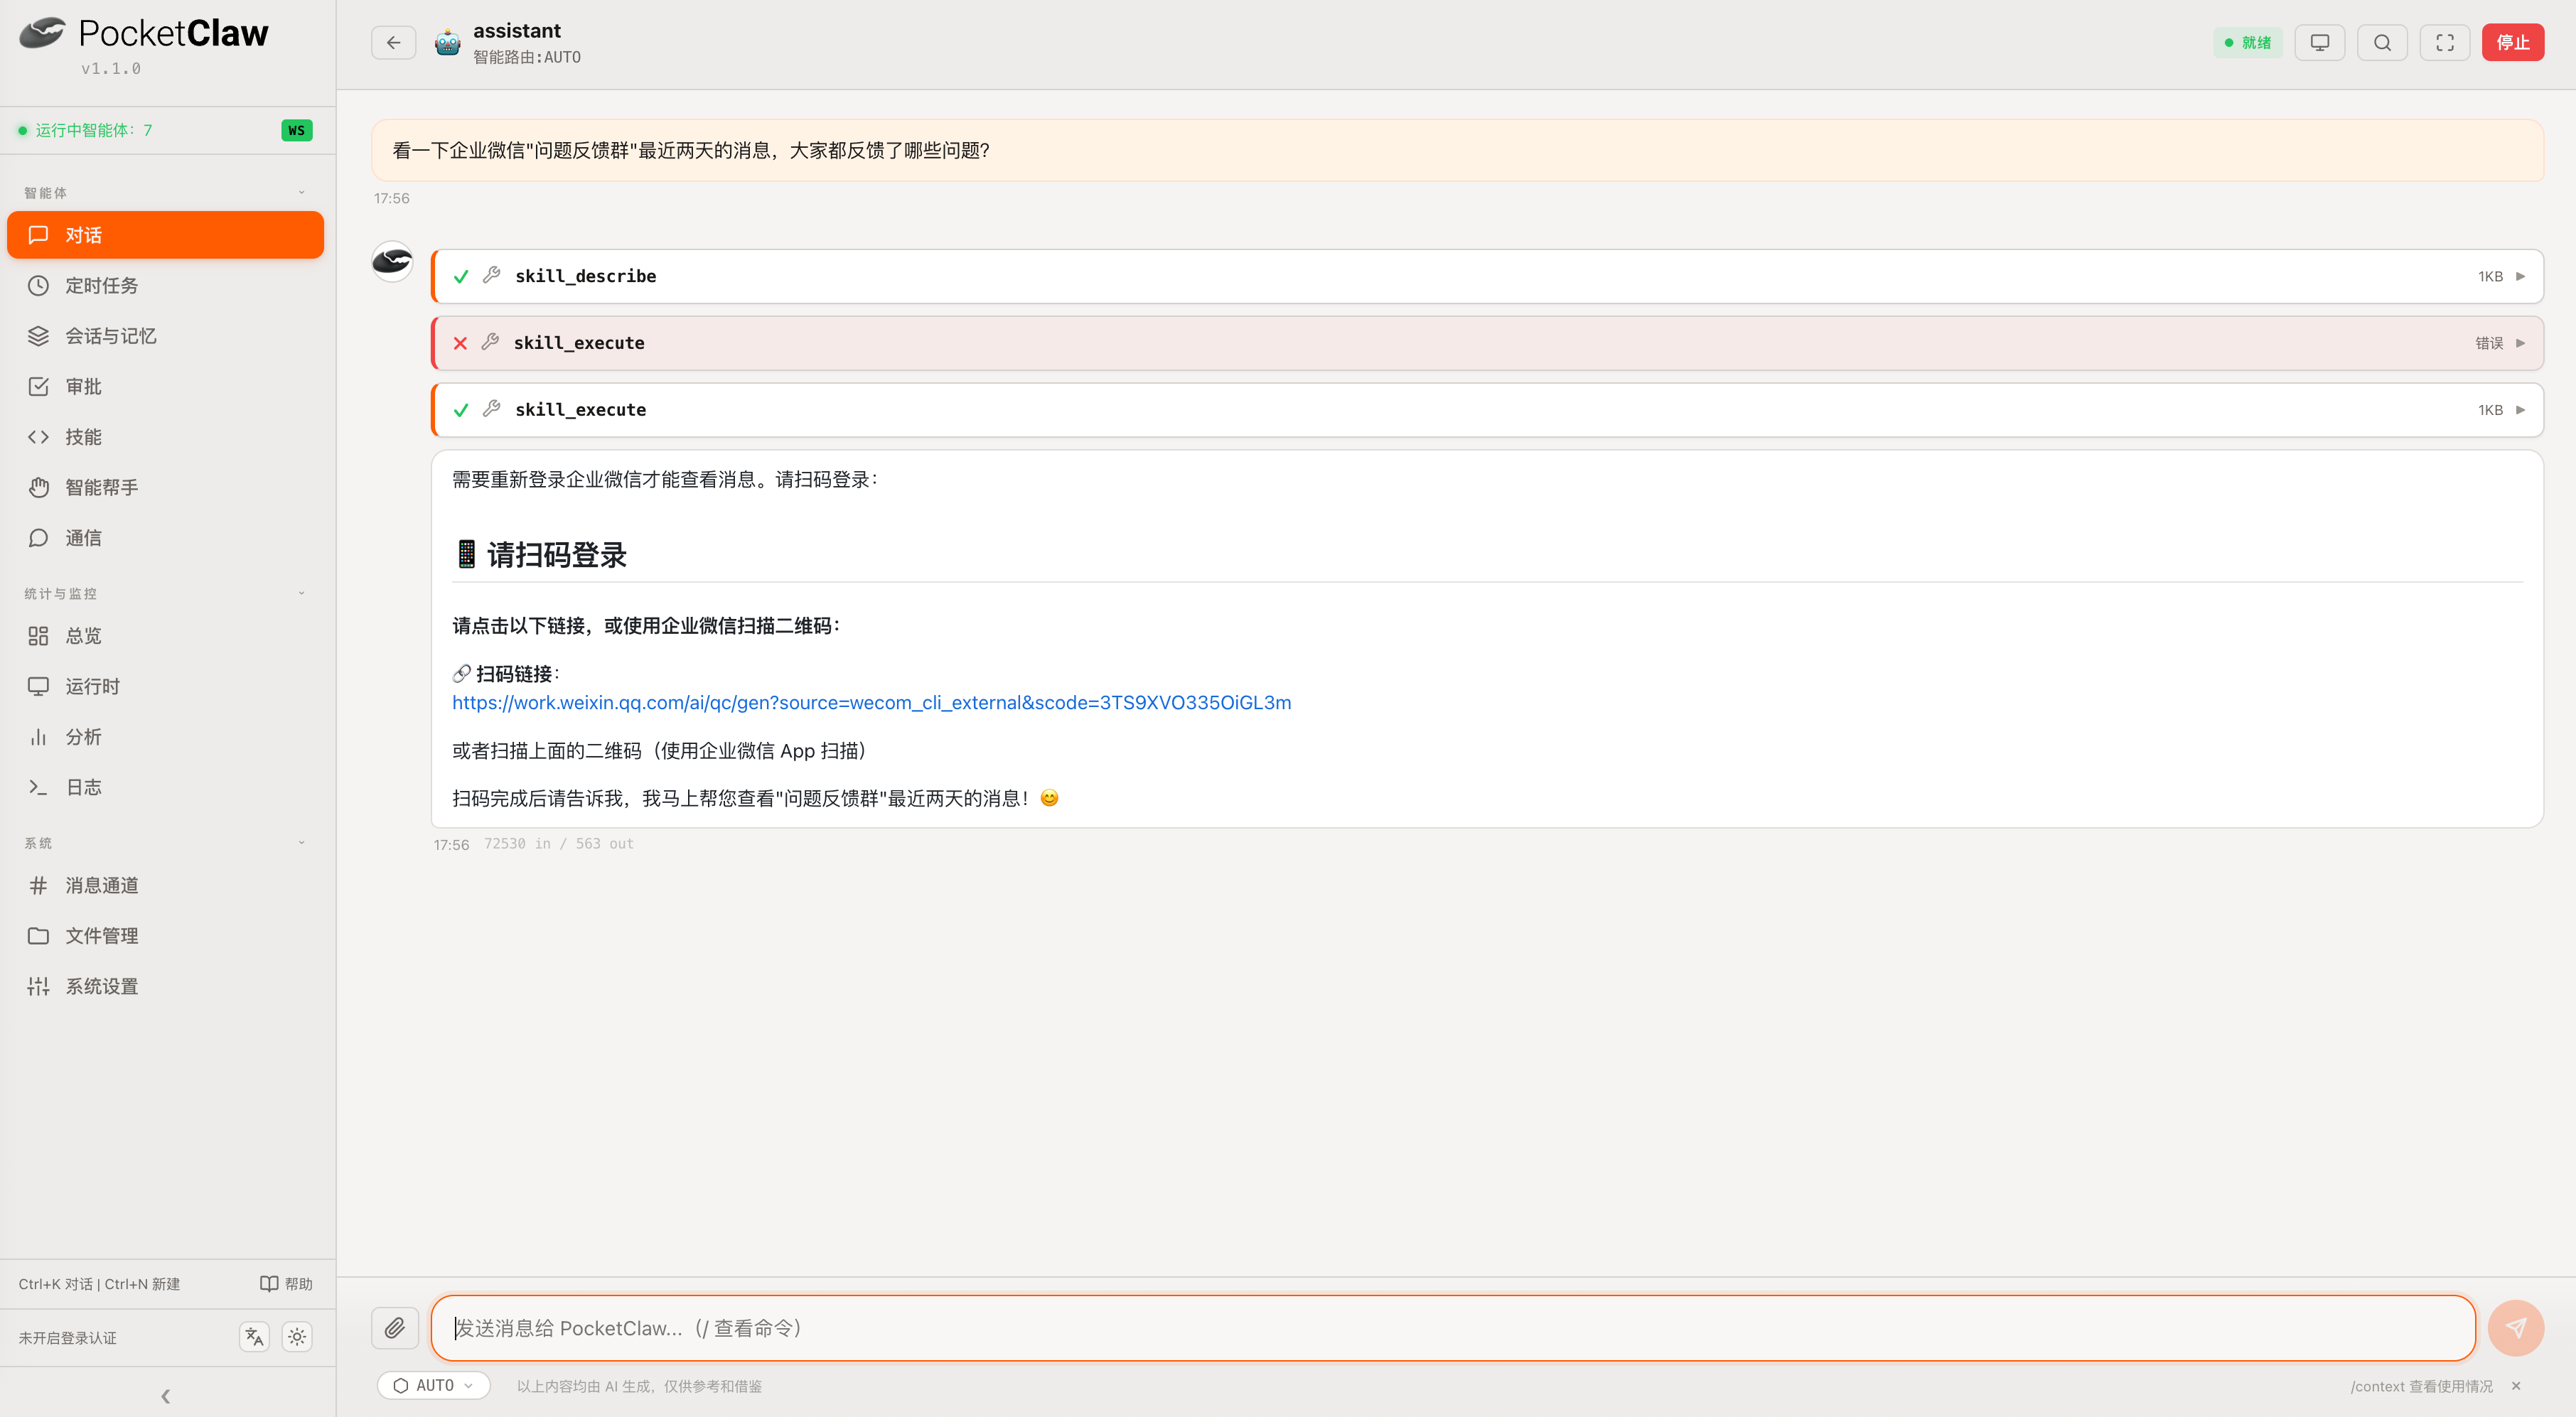The image size is (2576, 1417).
Task: Click the 运行中智能体: 7 status
Action: click(86, 130)
